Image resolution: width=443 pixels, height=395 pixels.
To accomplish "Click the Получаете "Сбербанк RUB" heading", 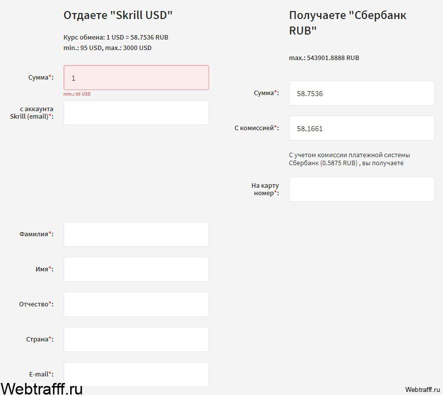I will click(347, 23).
